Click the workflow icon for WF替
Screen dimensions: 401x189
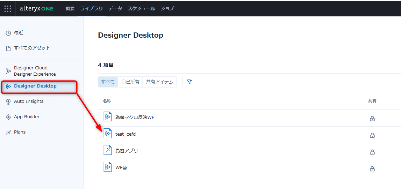click(108, 167)
